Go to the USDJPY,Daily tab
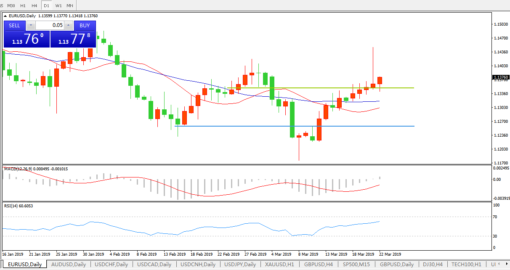Screen dimensions: 510x270 [x=240, y=265]
